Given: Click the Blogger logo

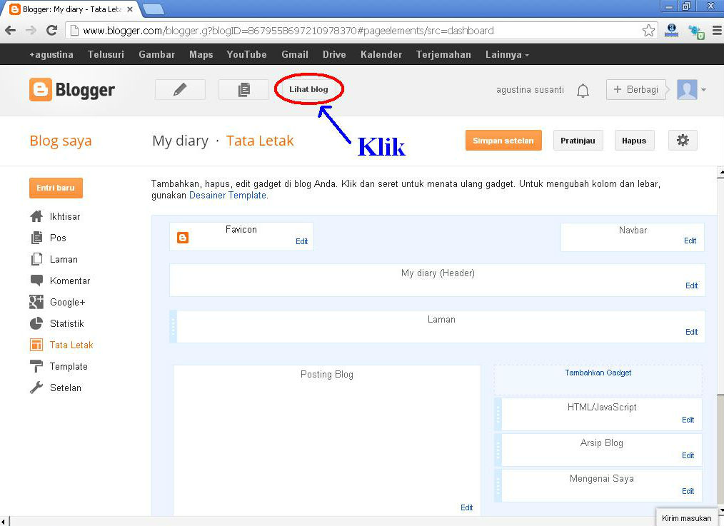Looking at the screenshot, I should (72, 89).
